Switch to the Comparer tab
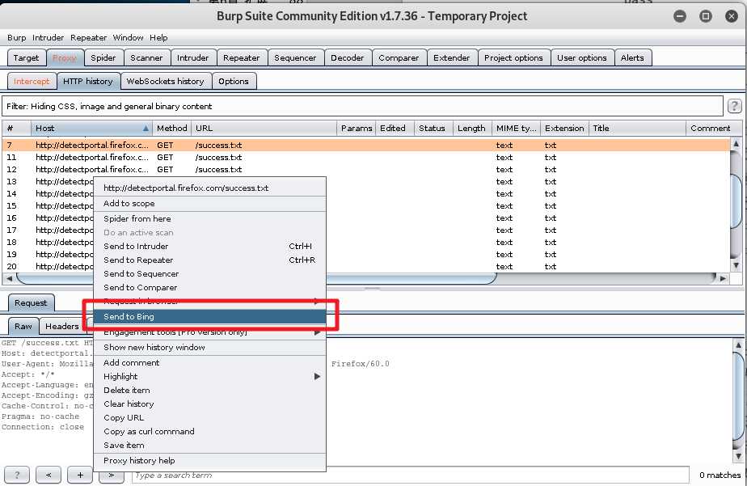Image resolution: width=747 pixels, height=486 pixels. click(x=399, y=57)
